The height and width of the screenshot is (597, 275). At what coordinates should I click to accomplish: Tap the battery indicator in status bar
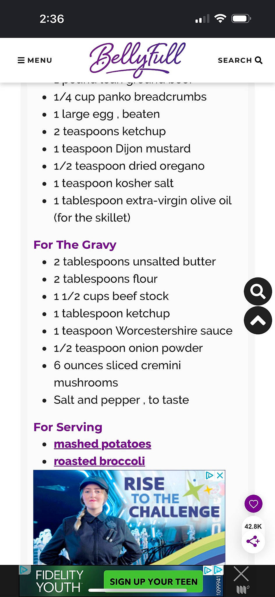[x=241, y=19]
